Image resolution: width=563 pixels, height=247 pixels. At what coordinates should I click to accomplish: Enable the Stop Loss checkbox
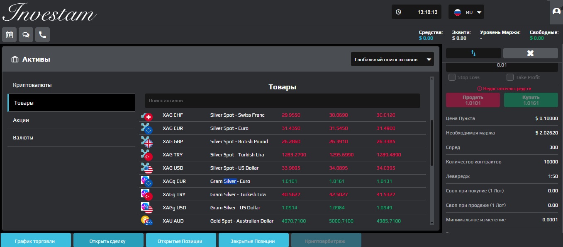tap(452, 77)
